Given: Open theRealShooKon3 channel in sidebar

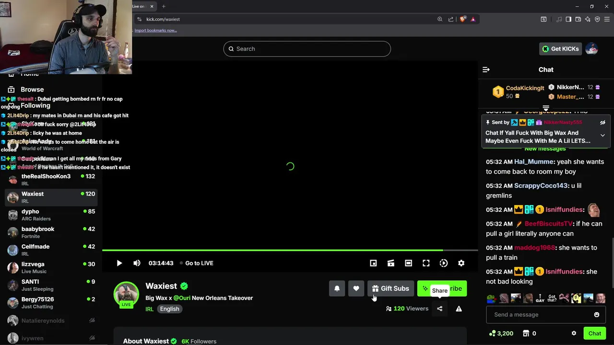Looking at the screenshot, I should click(51, 180).
